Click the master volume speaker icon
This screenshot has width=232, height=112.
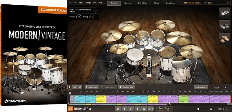pyautogui.click(x=198, y=109)
